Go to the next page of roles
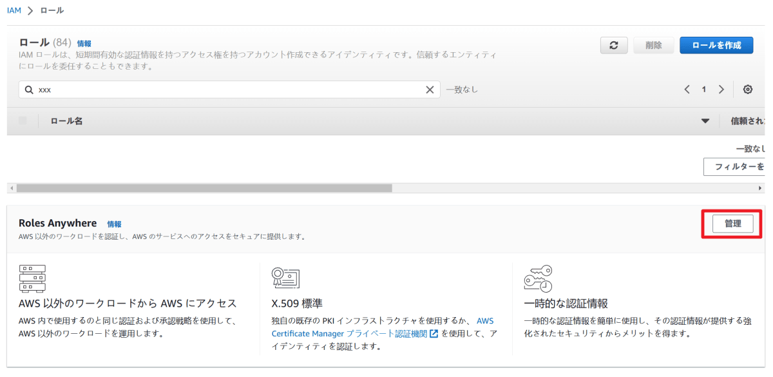The width and height of the screenshot is (773, 377). tap(721, 90)
